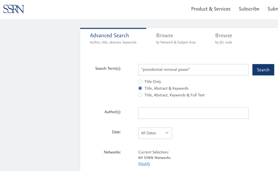Open Product & Services menu
Image resolution: width=278 pixels, height=171 pixels.
211,9
